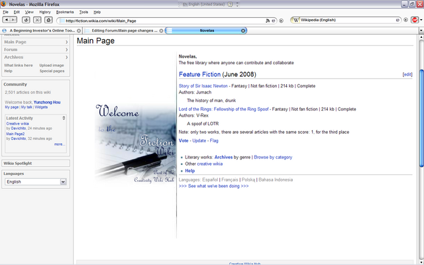
Task: Click the Wikipedia search input field
Action: coord(347,20)
